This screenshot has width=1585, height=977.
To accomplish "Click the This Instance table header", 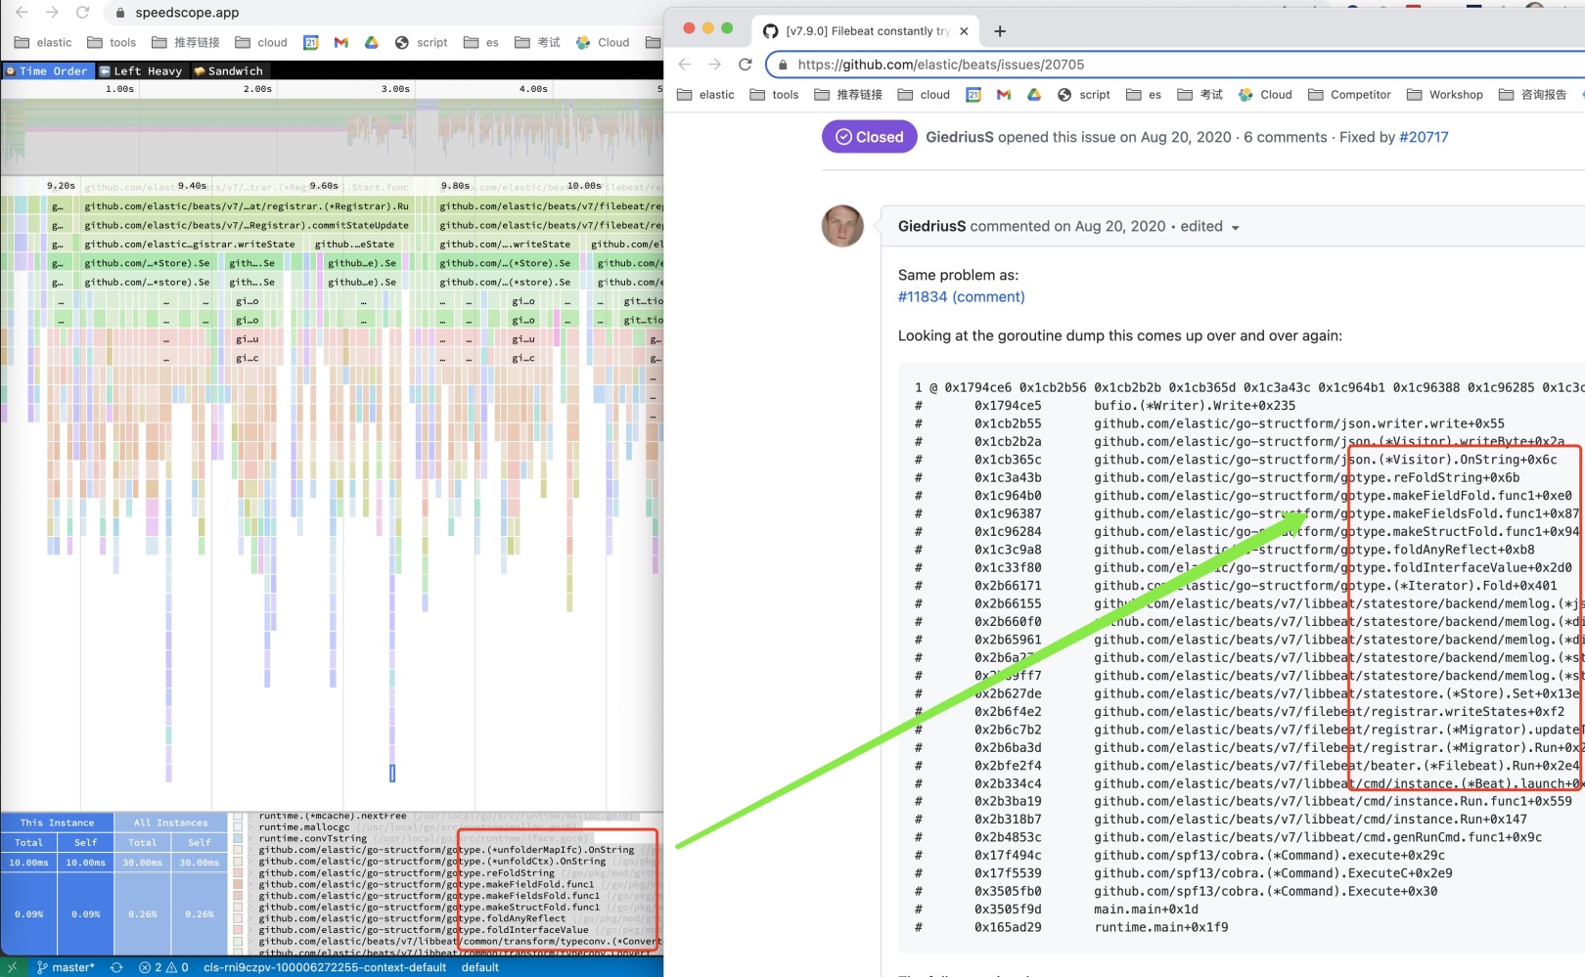I will point(57,822).
